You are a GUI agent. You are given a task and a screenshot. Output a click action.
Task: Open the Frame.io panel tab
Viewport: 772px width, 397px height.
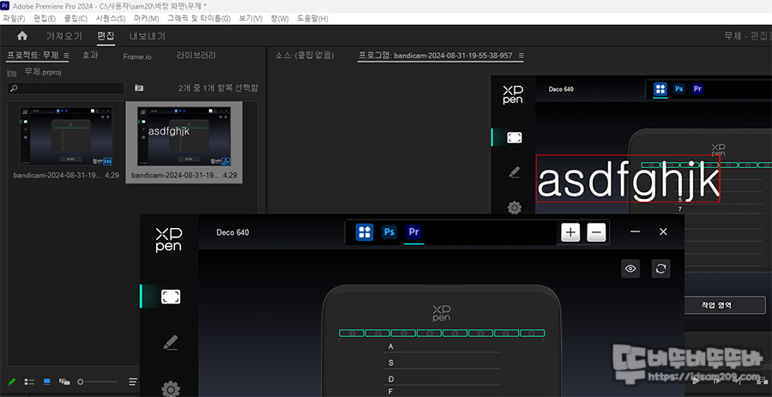coord(137,57)
